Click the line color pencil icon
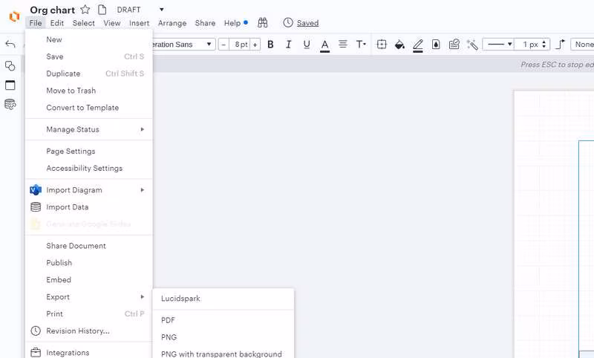Image resolution: width=594 pixels, height=358 pixels. point(418,45)
